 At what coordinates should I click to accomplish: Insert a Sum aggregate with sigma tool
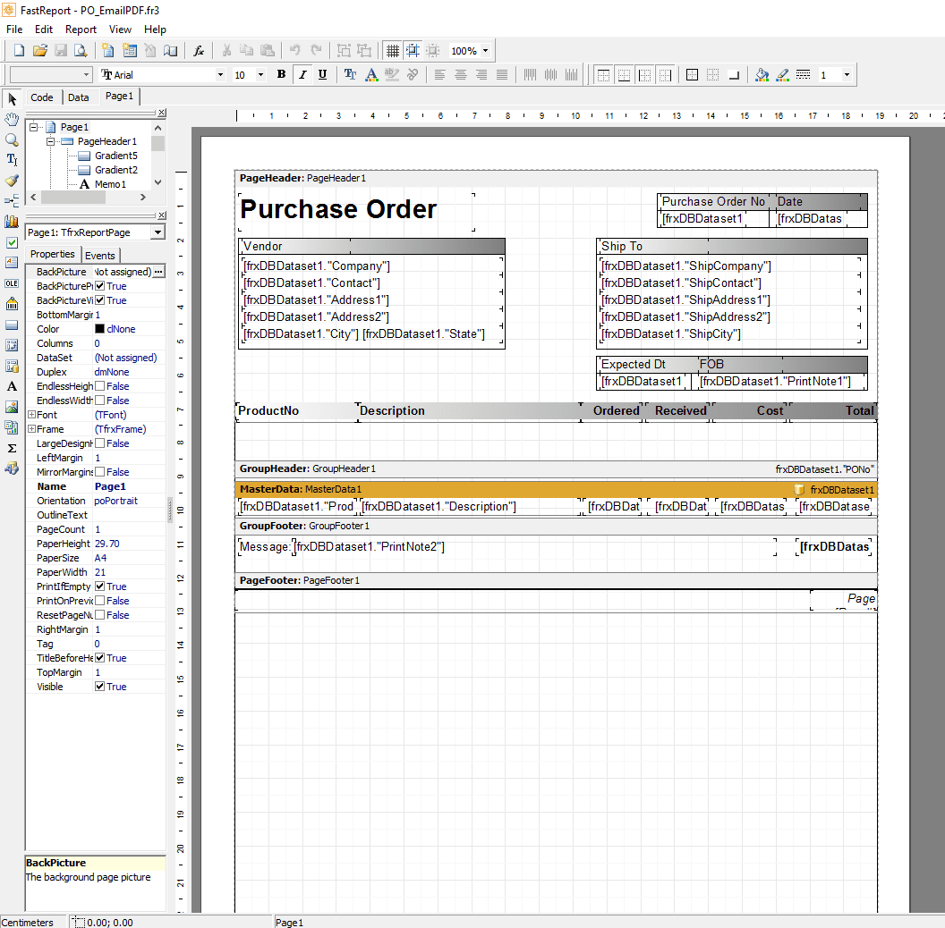(12, 448)
